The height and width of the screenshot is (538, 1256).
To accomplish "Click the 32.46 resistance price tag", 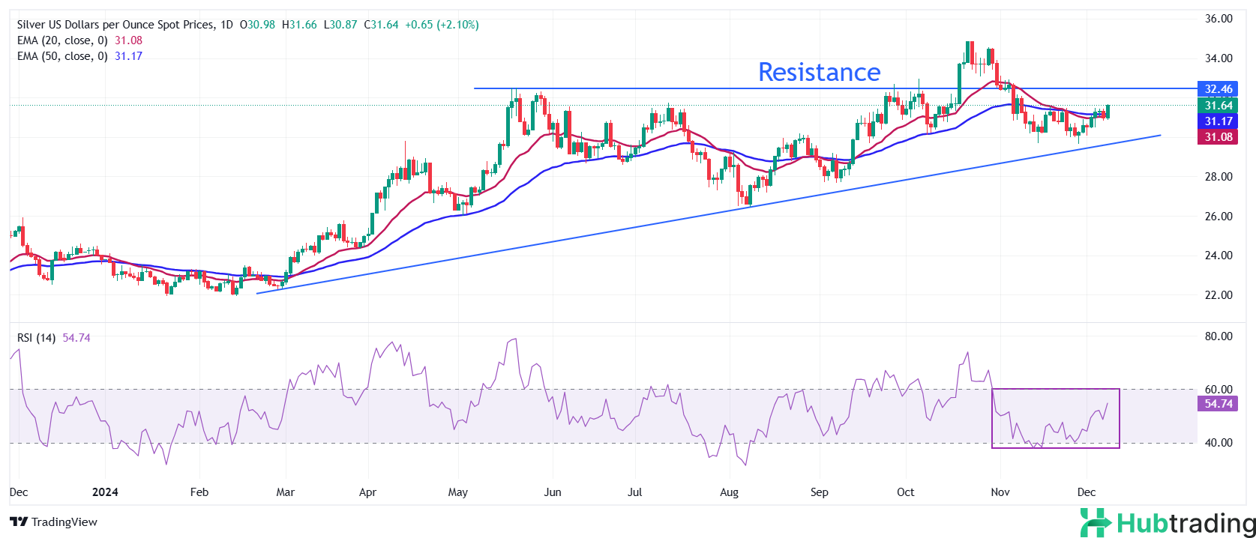I will pos(1218,89).
